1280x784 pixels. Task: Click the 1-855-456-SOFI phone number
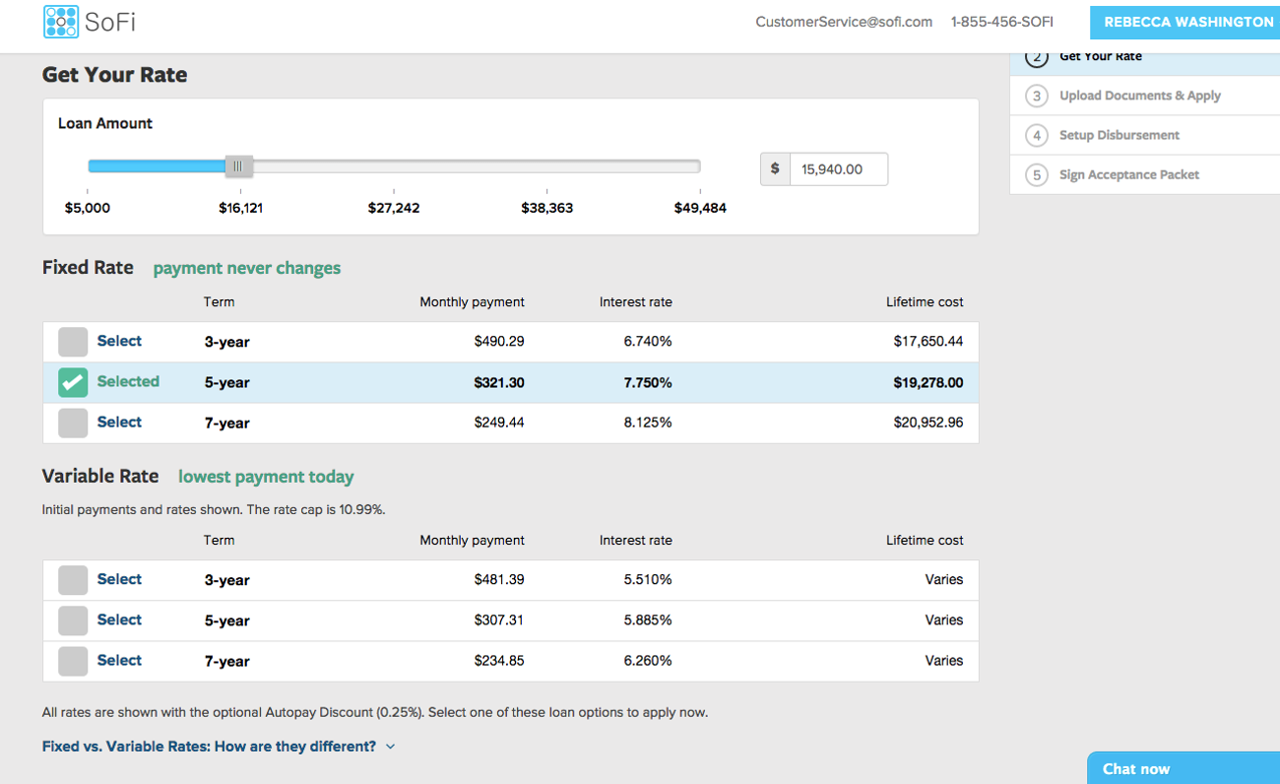point(1001,22)
